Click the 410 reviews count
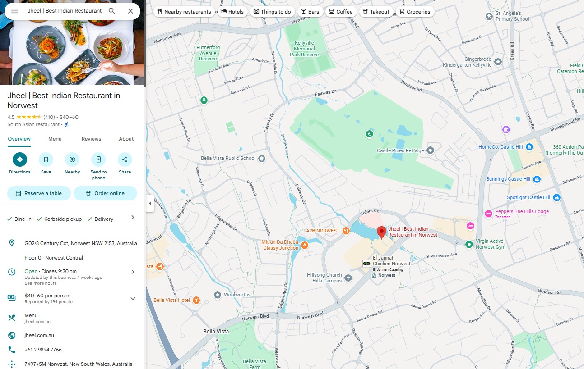Image resolution: width=584 pixels, height=369 pixels. pos(49,117)
